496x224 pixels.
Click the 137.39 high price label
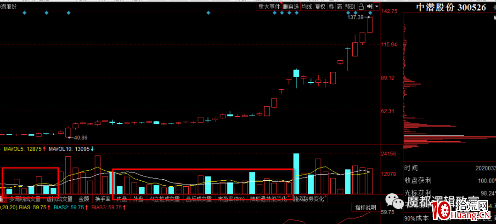[355, 17]
